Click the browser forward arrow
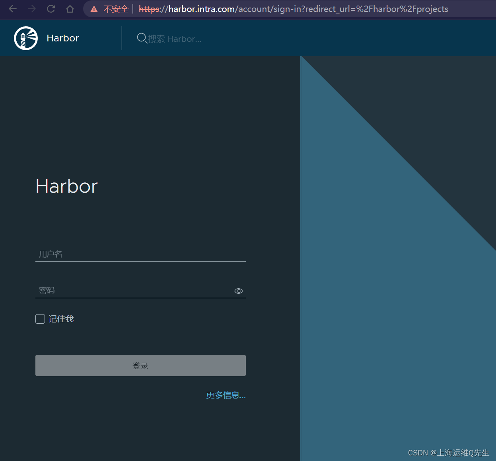This screenshot has width=496, height=461. coord(32,9)
